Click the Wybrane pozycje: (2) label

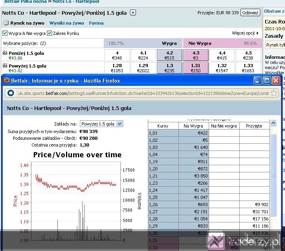[x=24, y=43]
